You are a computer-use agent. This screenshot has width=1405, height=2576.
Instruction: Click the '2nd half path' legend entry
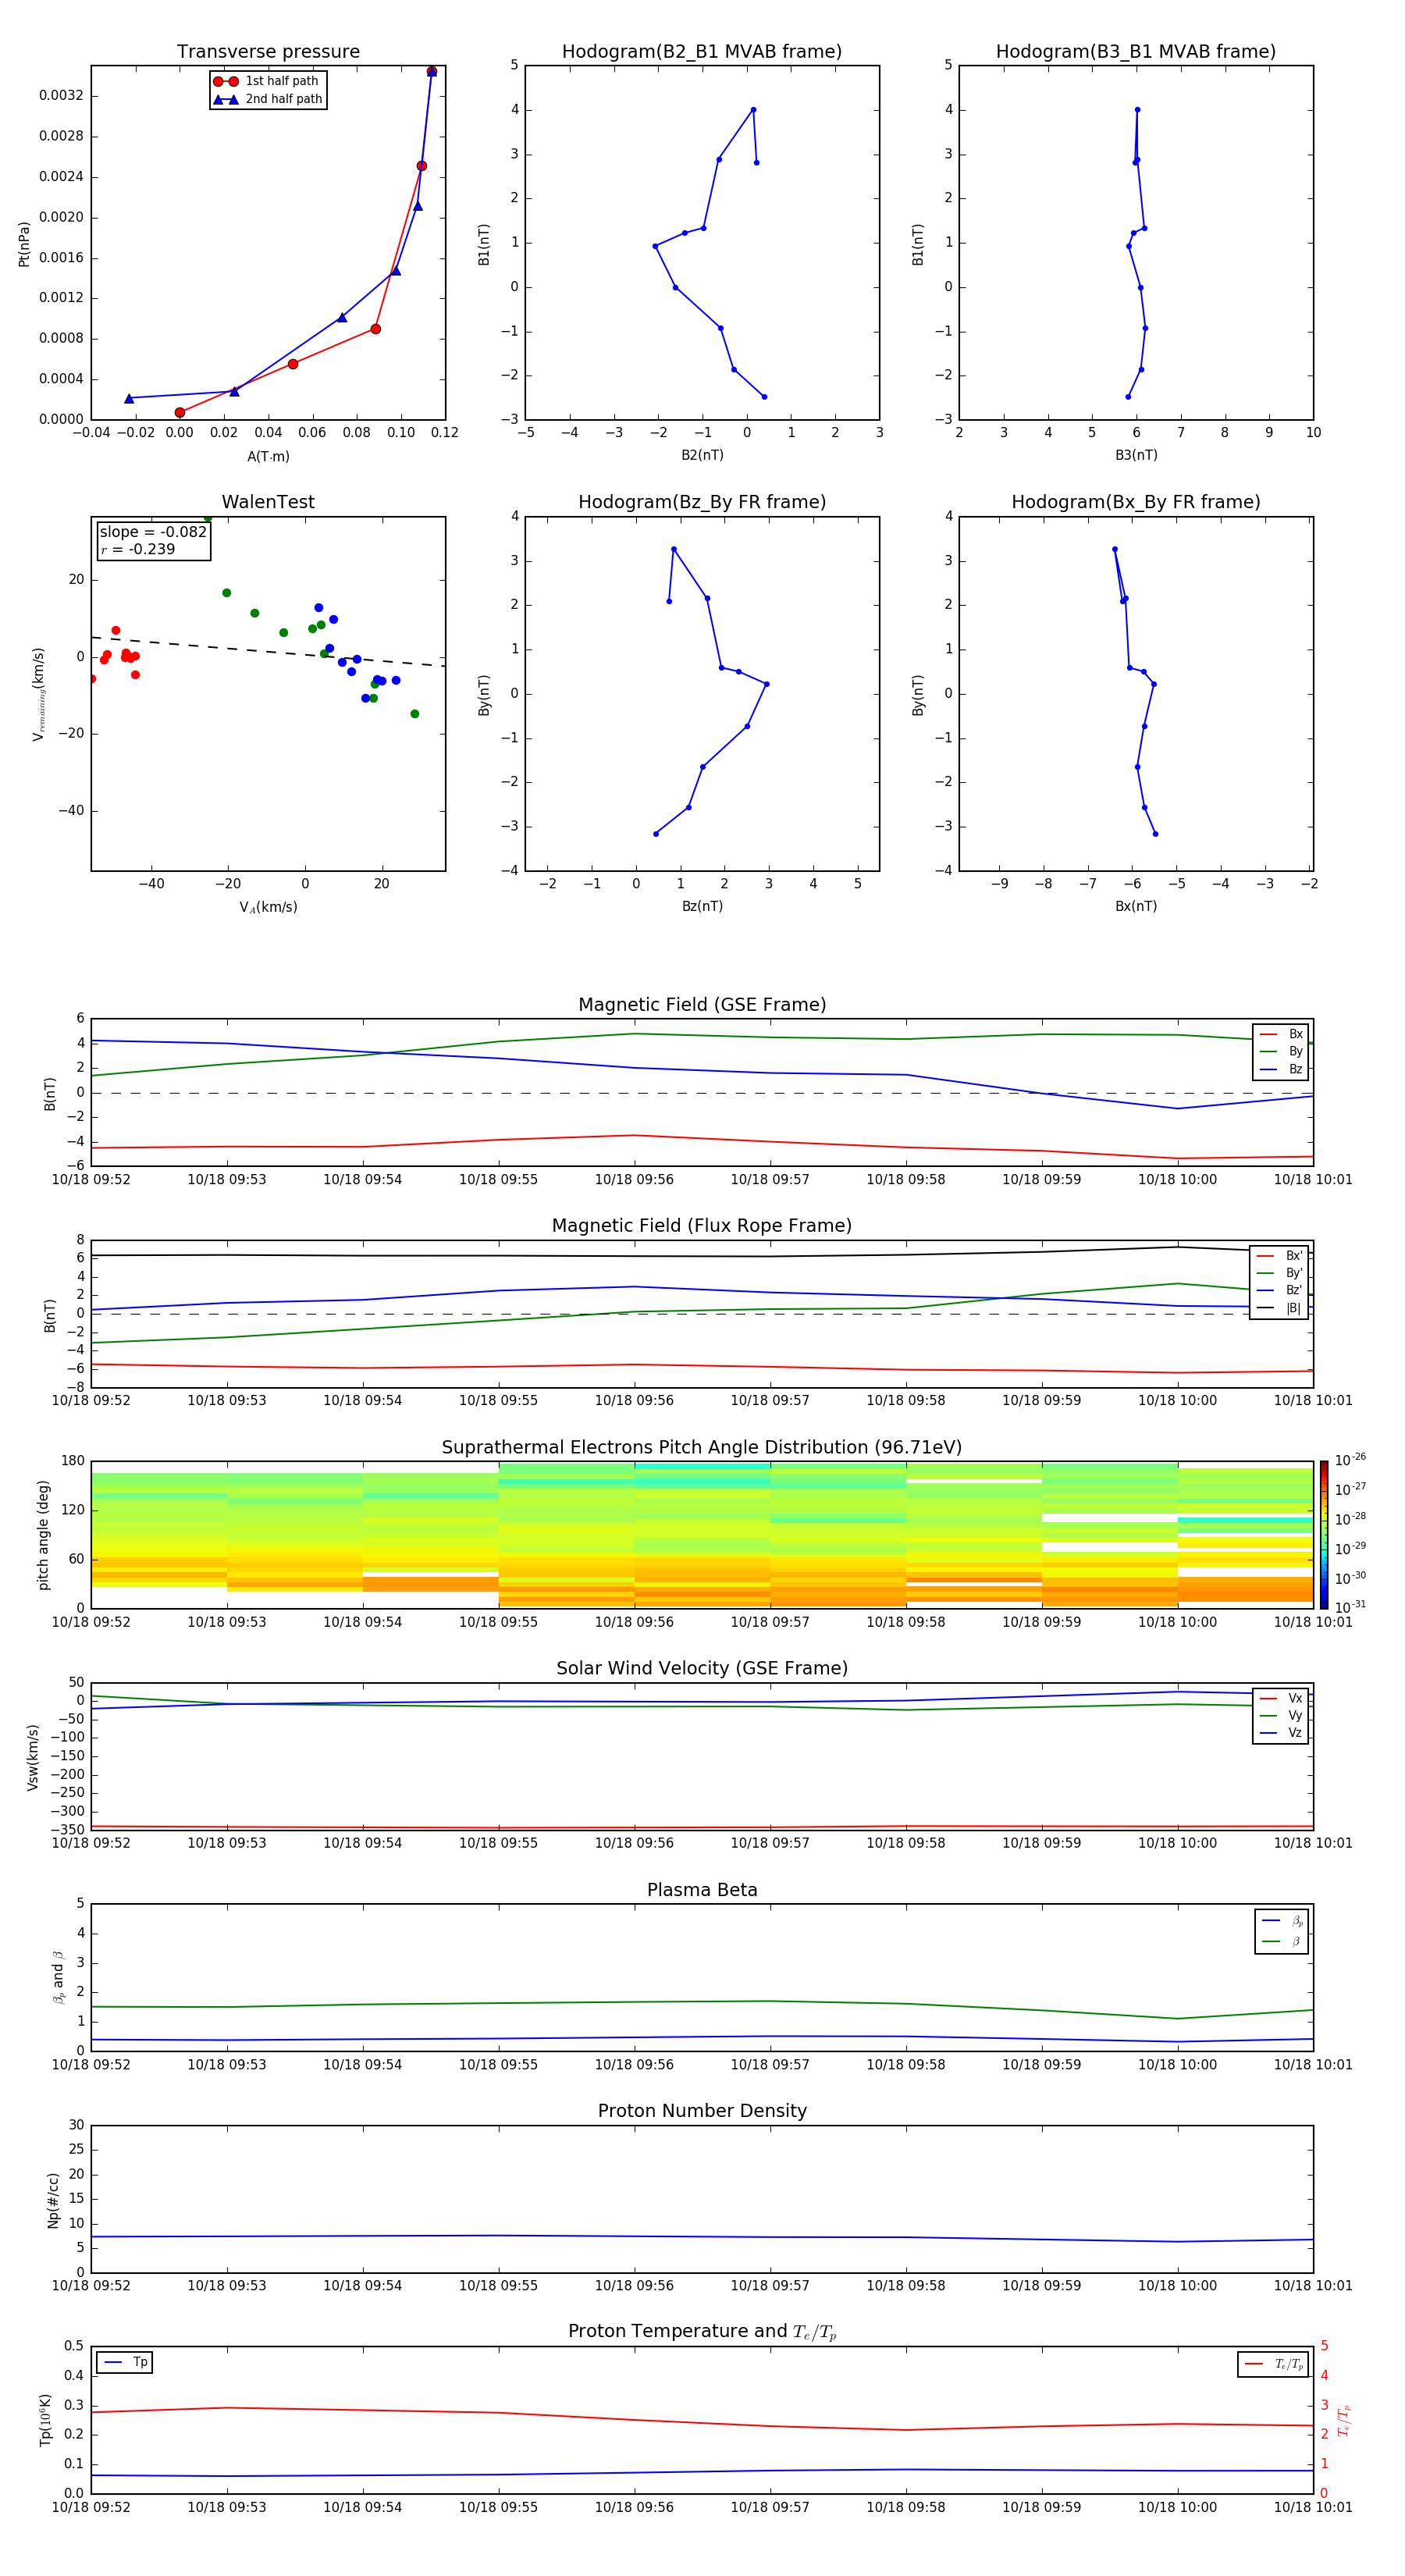(x=268, y=99)
